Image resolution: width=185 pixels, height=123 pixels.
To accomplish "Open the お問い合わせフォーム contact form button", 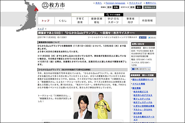I will point(142,69).
